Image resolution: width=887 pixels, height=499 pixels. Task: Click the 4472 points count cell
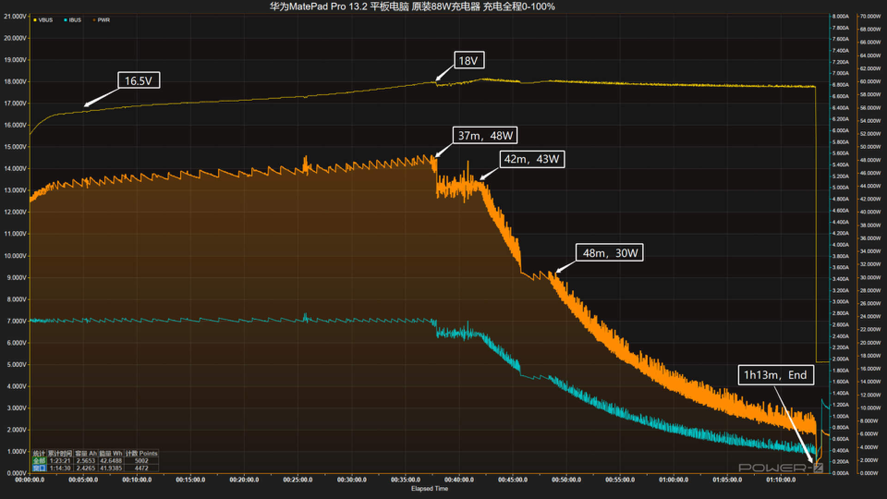click(141, 468)
